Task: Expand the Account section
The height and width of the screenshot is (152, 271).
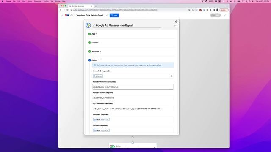Action: coord(96,52)
